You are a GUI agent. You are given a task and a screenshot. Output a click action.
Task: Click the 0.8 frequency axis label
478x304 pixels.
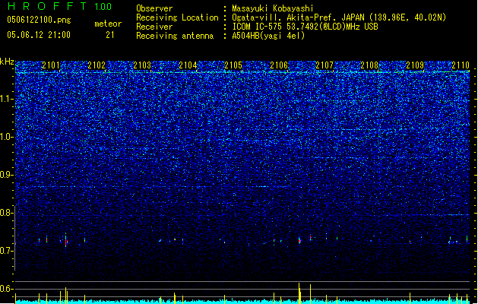click(x=6, y=213)
